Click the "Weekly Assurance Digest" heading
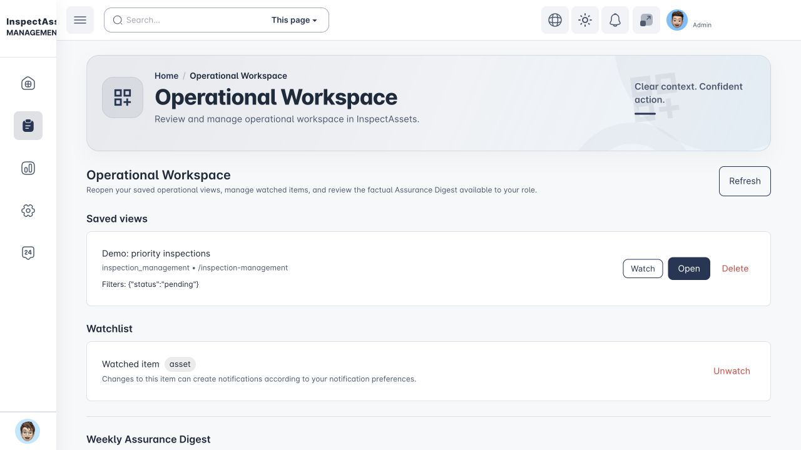Image resolution: width=801 pixels, height=450 pixels. coord(148,439)
